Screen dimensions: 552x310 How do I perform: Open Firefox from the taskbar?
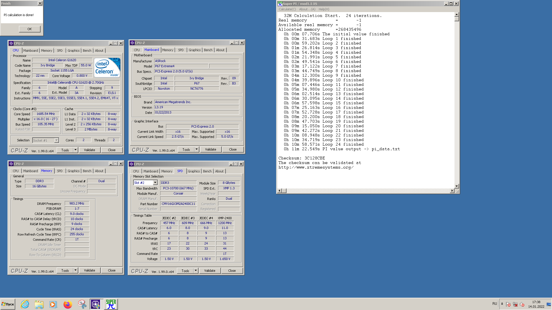(68, 304)
